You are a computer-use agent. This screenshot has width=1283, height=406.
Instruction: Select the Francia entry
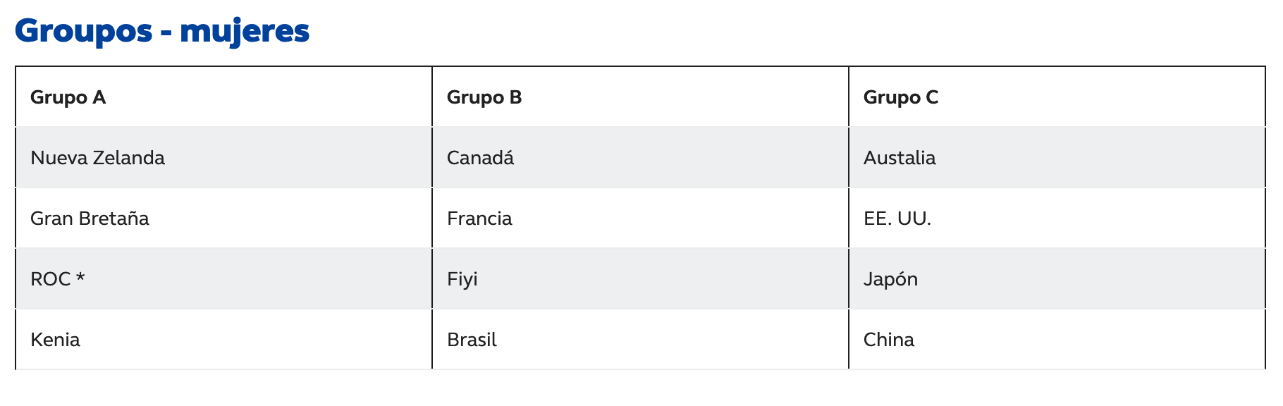tap(479, 219)
